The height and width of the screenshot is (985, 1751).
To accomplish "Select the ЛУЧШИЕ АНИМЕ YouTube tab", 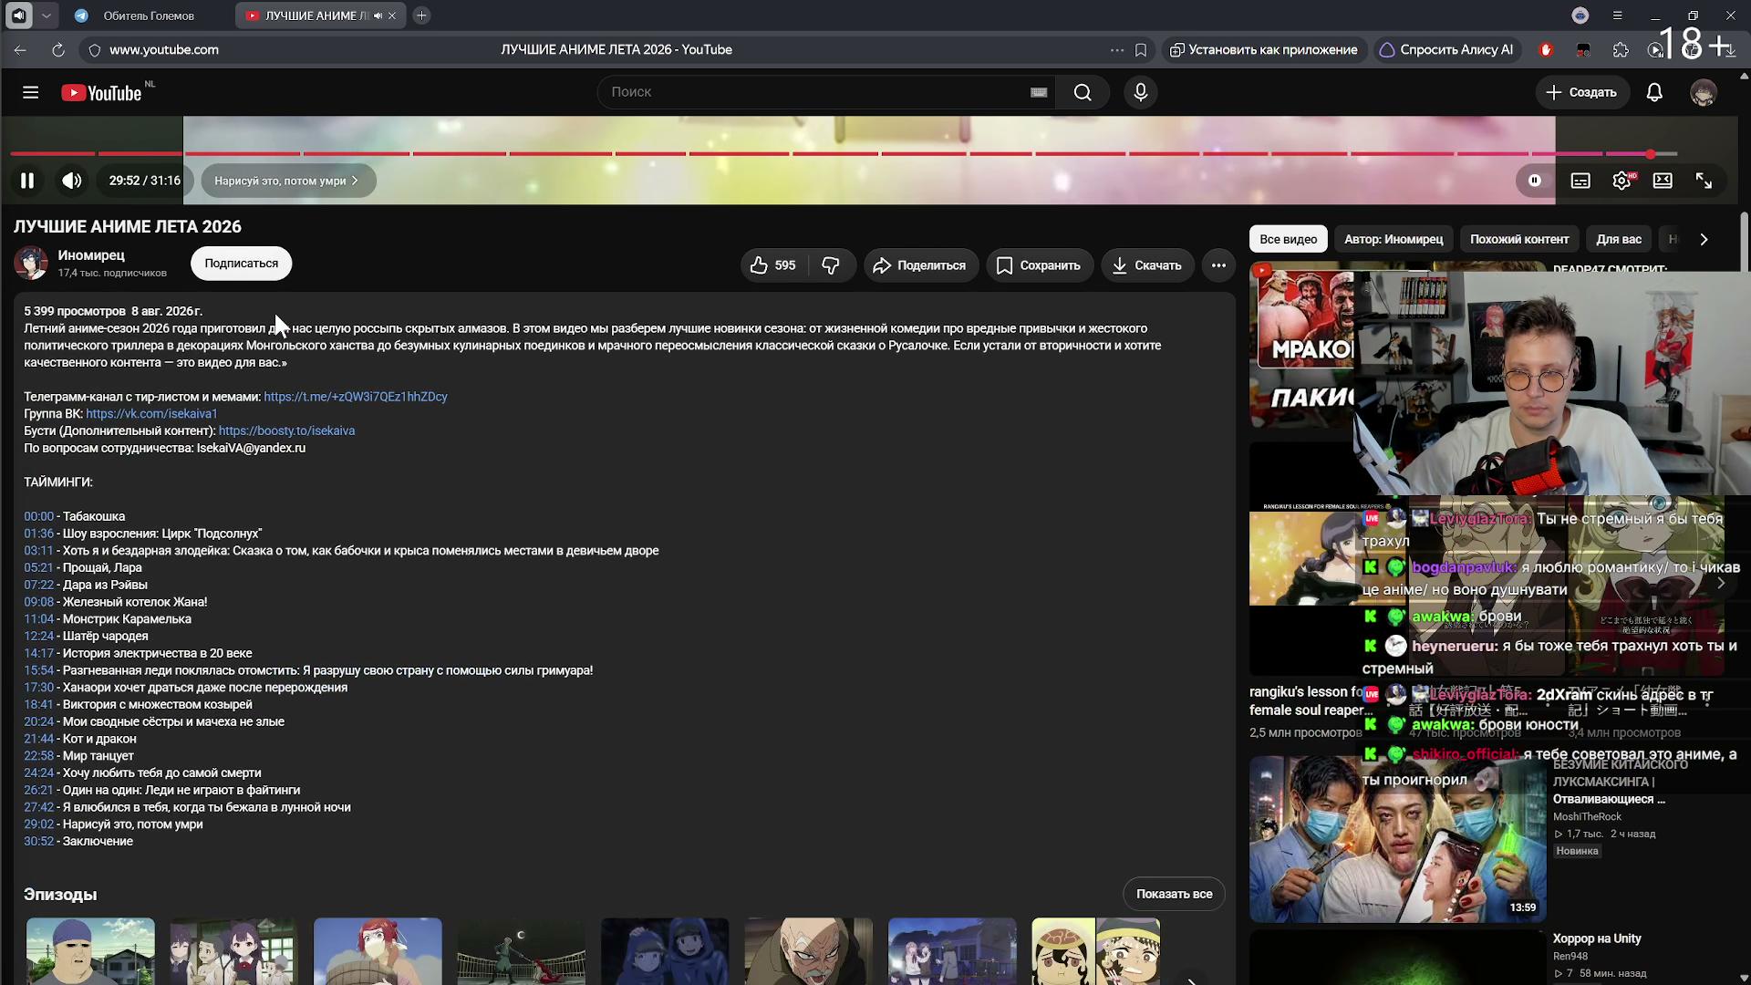I will (315, 16).
